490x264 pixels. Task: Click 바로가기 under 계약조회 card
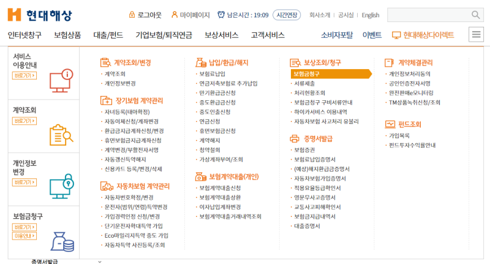coord(24,120)
